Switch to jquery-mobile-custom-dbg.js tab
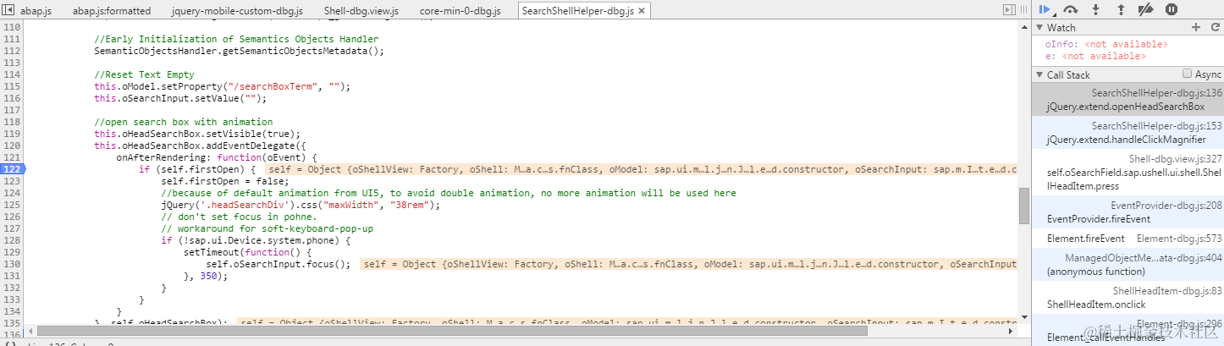Screen dimensions: 1224x346 (x=238, y=11)
